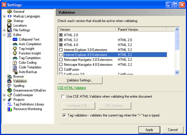Expand the Markup Languages tree node
Screen dimensions: 187x135
coord(4,16)
